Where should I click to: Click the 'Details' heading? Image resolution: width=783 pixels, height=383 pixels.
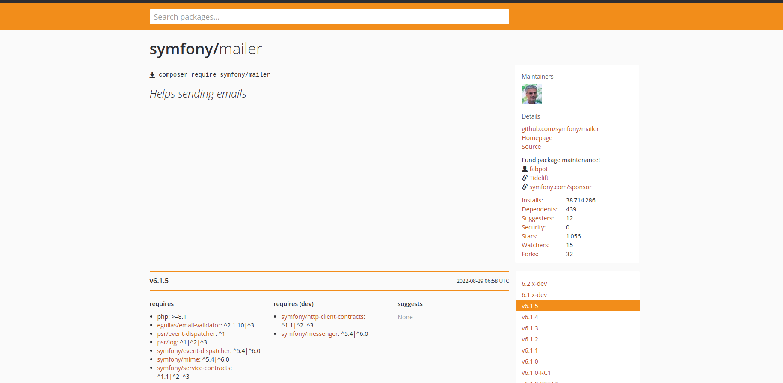[x=531, y=116]
